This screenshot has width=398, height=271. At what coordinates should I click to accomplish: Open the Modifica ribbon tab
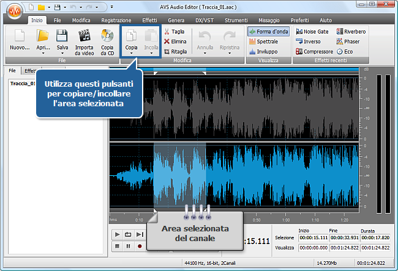pyautogui.click(x=81, y=20)
